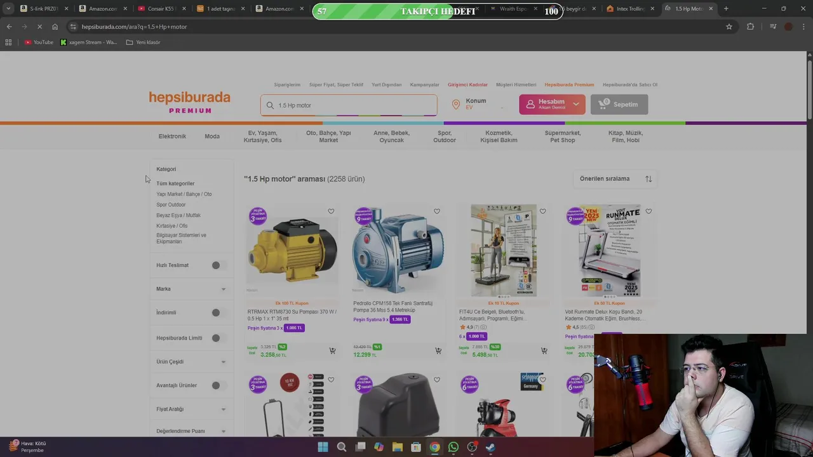Viewport: 813px width, 457px height.
Task: Select Bilgisayar Sistemleri ve Ekipmanları category
Action: [x=182, y=238]
